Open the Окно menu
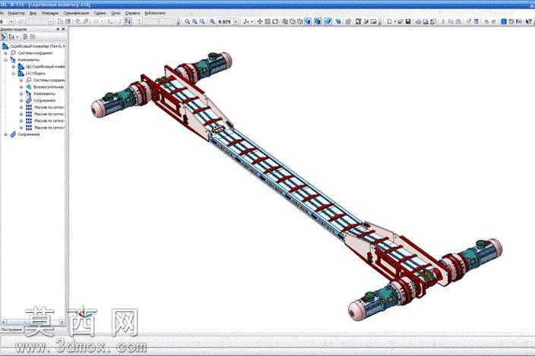The width and height of the screenshot is (535, 356). coord(116,13)
